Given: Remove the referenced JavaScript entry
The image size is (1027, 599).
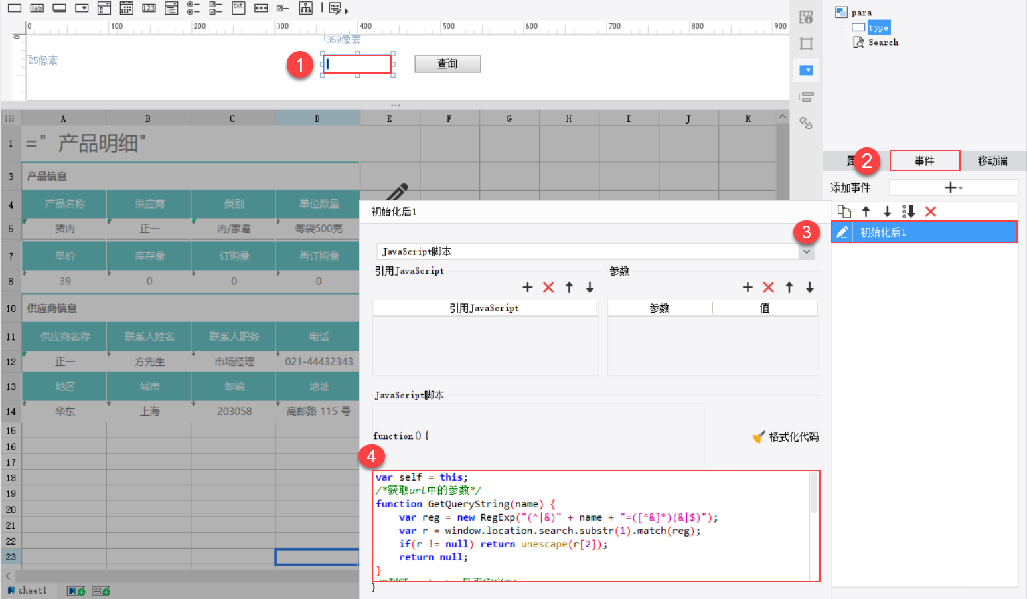Looking at the screenshot, I should 548,287.
